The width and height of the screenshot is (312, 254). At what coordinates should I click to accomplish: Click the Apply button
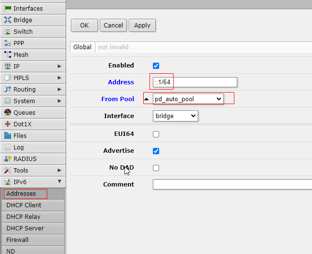[142, 26]
